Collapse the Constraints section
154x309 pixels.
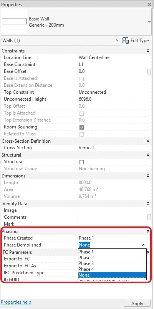[x=148, y=51]
